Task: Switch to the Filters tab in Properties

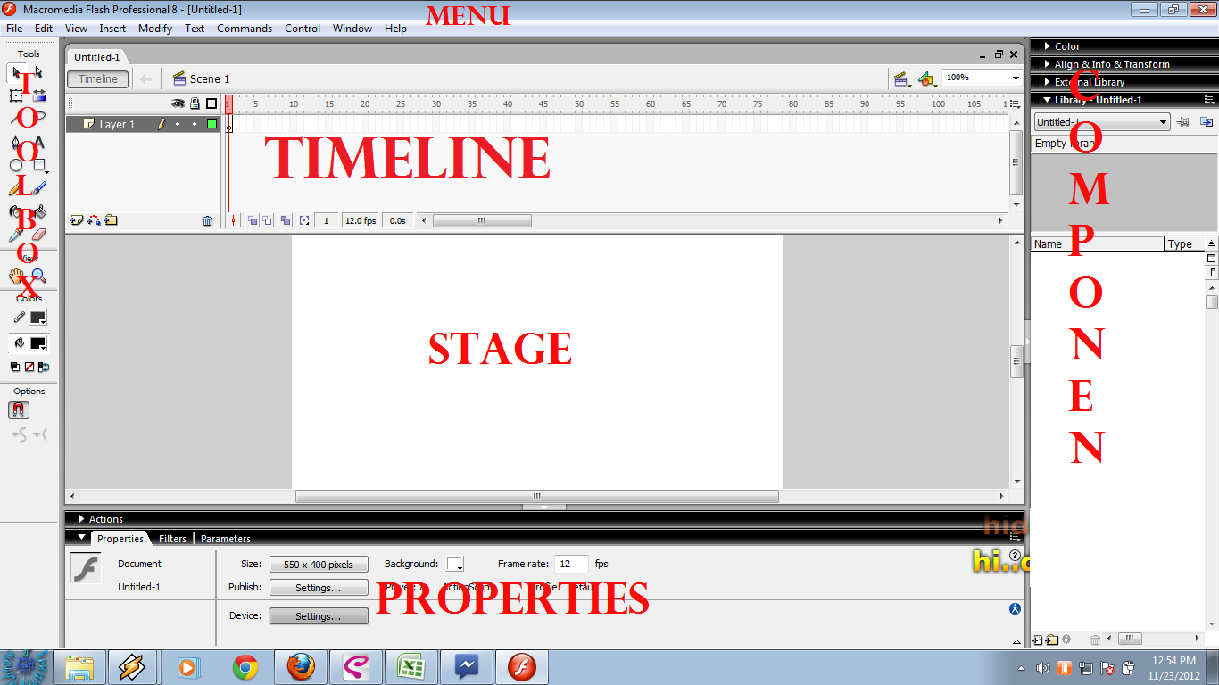Action: 171,538
